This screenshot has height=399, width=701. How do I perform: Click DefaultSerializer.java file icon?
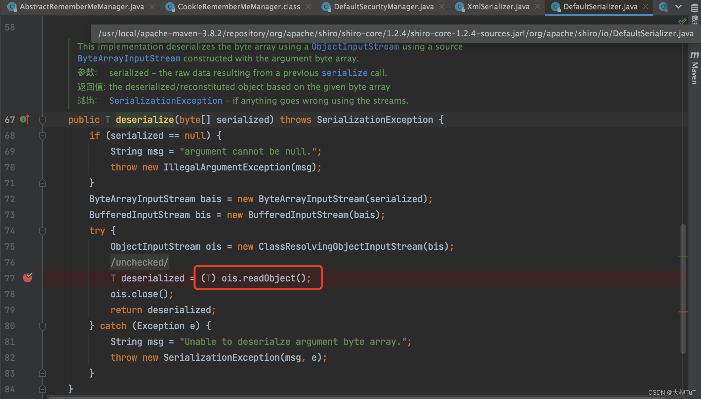556,7
